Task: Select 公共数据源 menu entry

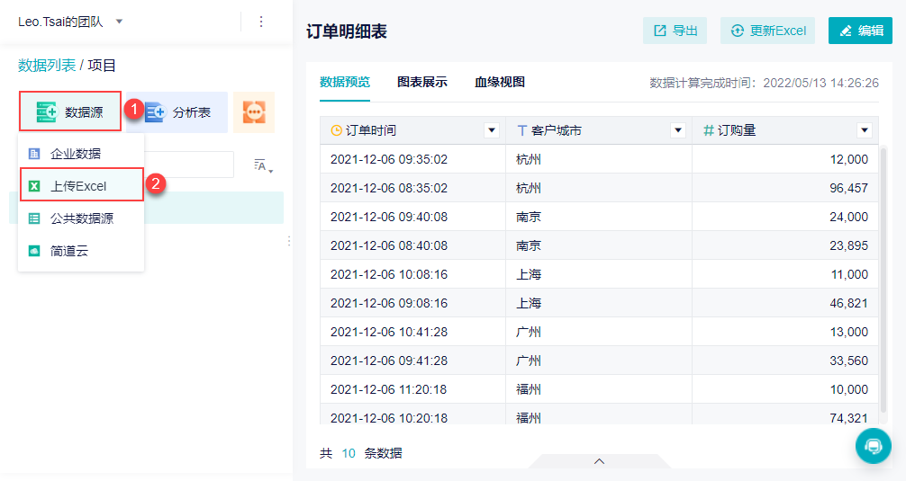Action: 81,218
